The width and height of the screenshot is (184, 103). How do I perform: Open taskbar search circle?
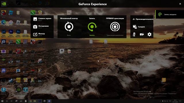(x=7, y=101)
